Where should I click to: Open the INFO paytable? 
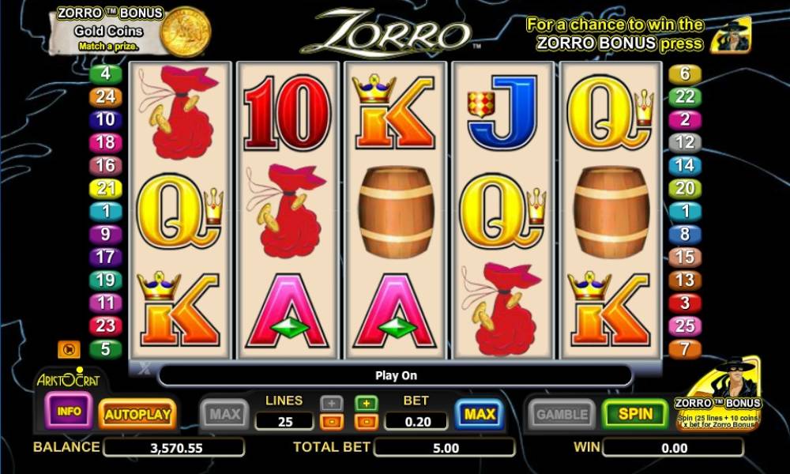[69, 411]
